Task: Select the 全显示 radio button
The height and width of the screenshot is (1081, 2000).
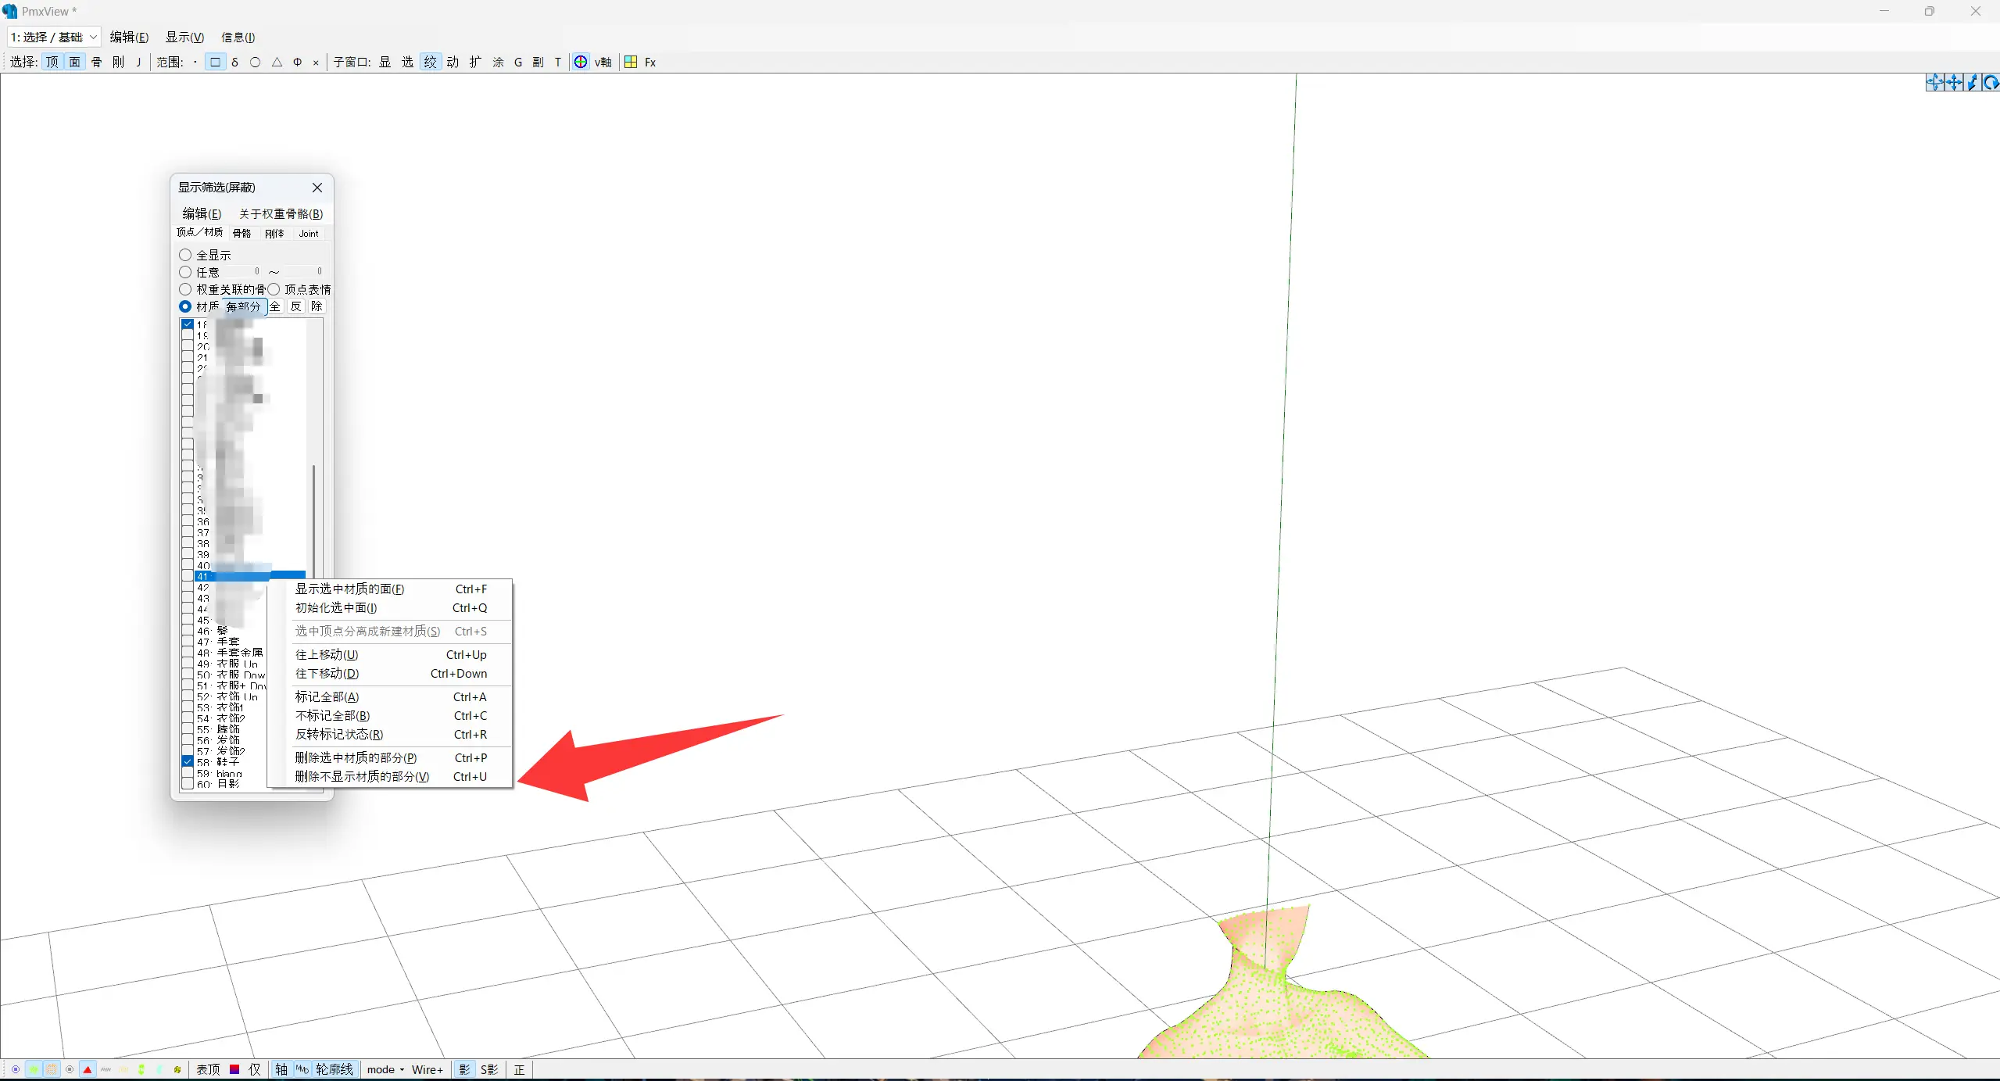Action: tap(185, 255)
